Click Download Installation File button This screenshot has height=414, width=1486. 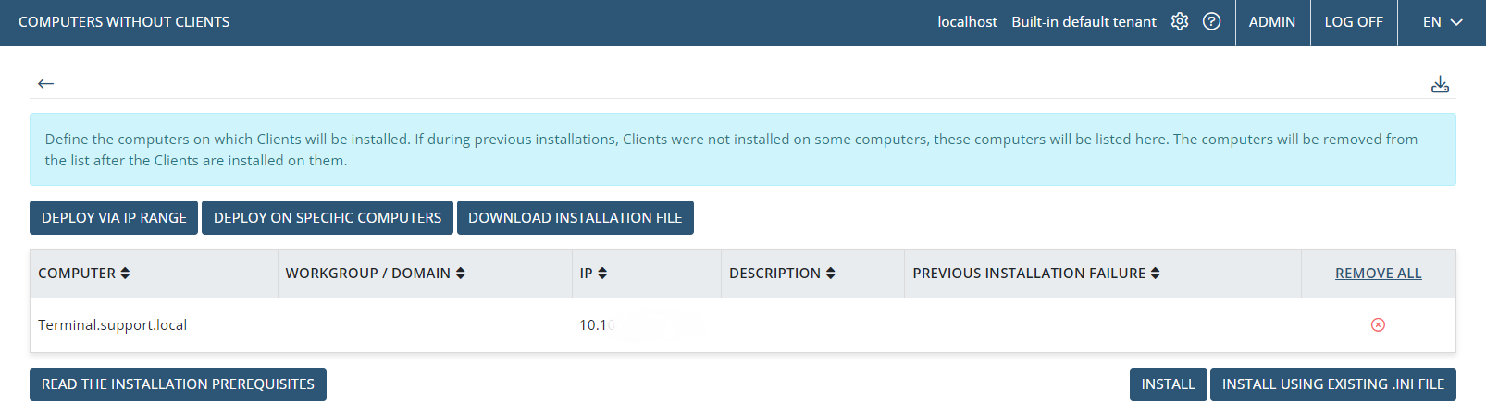pyautogui.click(x=575, y=218)
